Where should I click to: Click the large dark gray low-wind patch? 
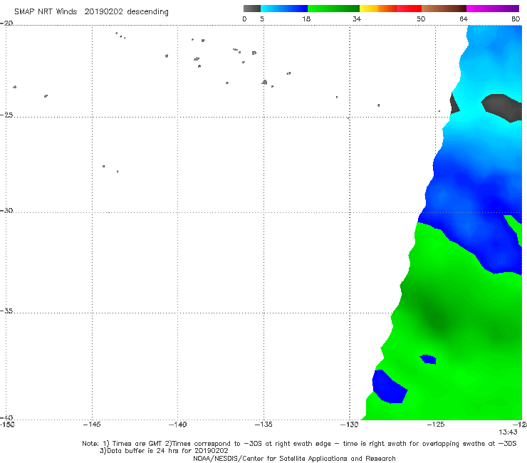tap(502, 108)
